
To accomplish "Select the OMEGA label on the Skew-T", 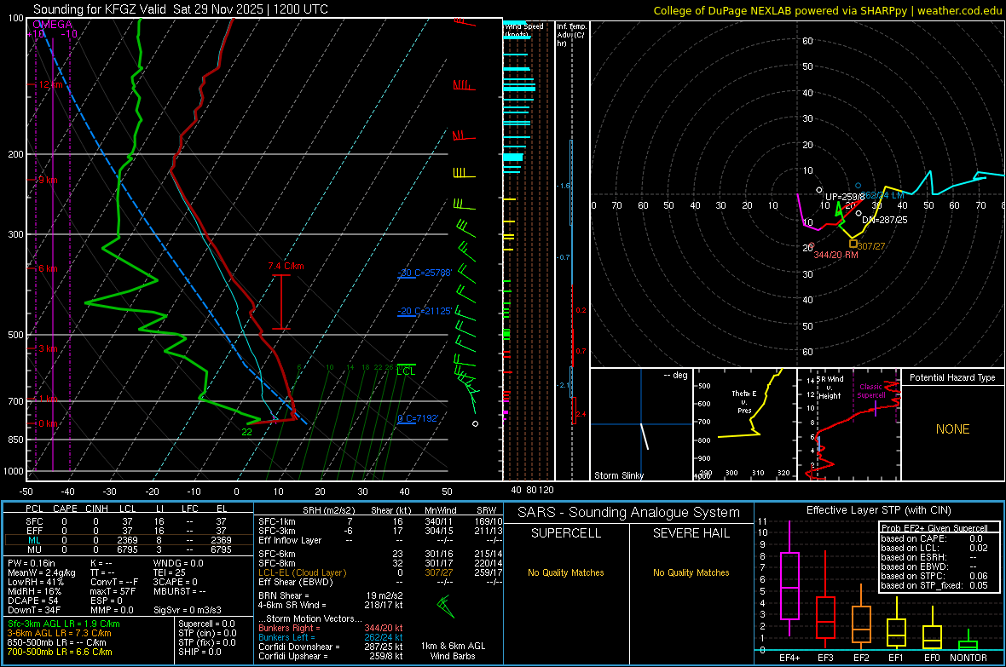I will click(x=52, y=25).
